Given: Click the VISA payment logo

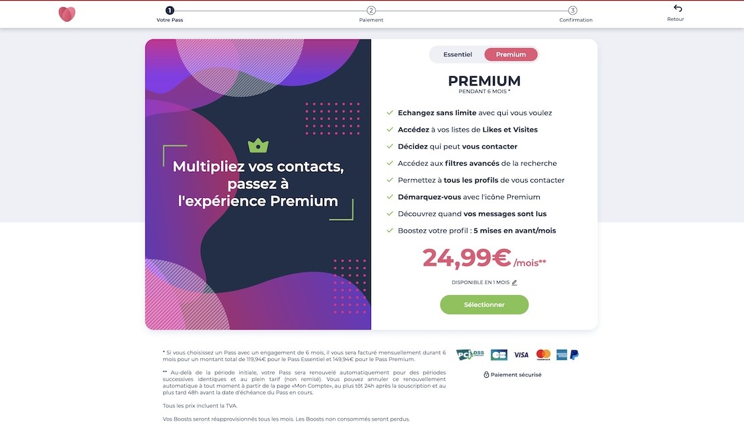Looking at the screenshot, I should click(521, 354).
